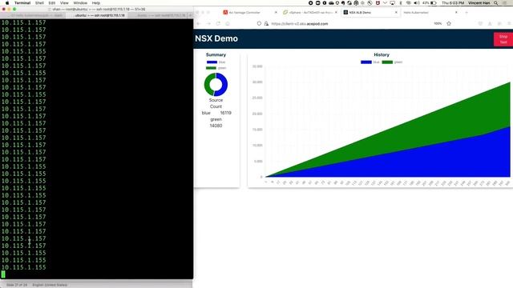Click the green fullscreen button of Terminal
Viewport: 513px width, 288px height.
coord(14,9)
